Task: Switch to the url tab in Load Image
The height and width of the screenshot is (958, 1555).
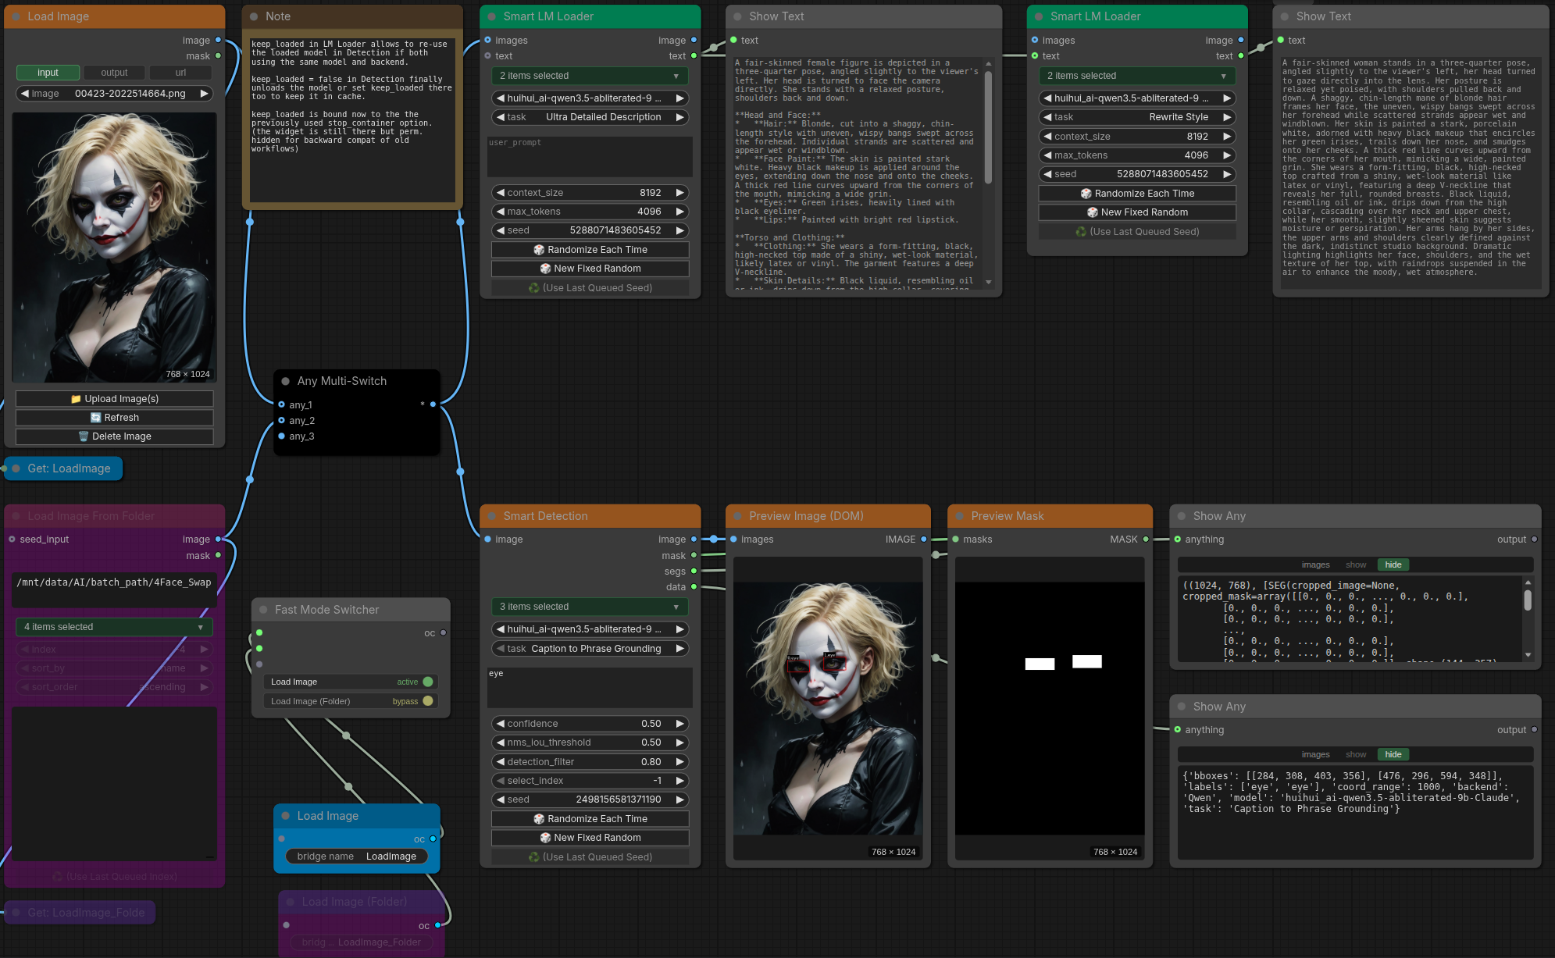Action: click(180, 73)
